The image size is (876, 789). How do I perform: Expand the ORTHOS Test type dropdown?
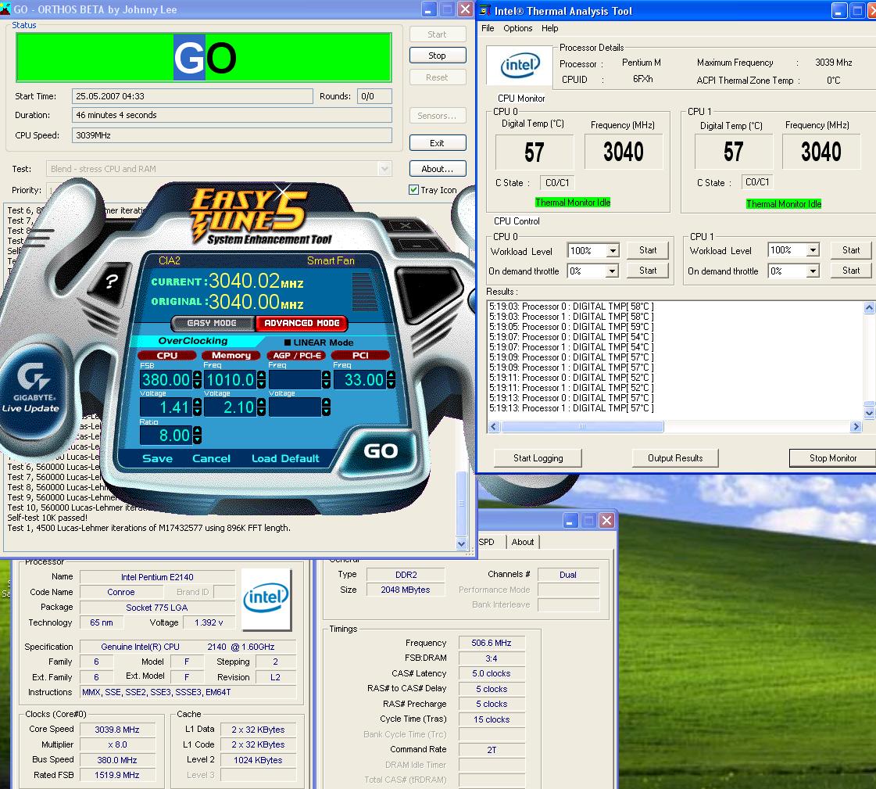[384, 169]
